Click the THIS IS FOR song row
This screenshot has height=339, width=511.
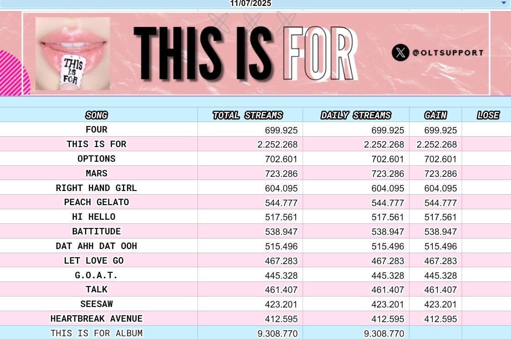(96, 144)
